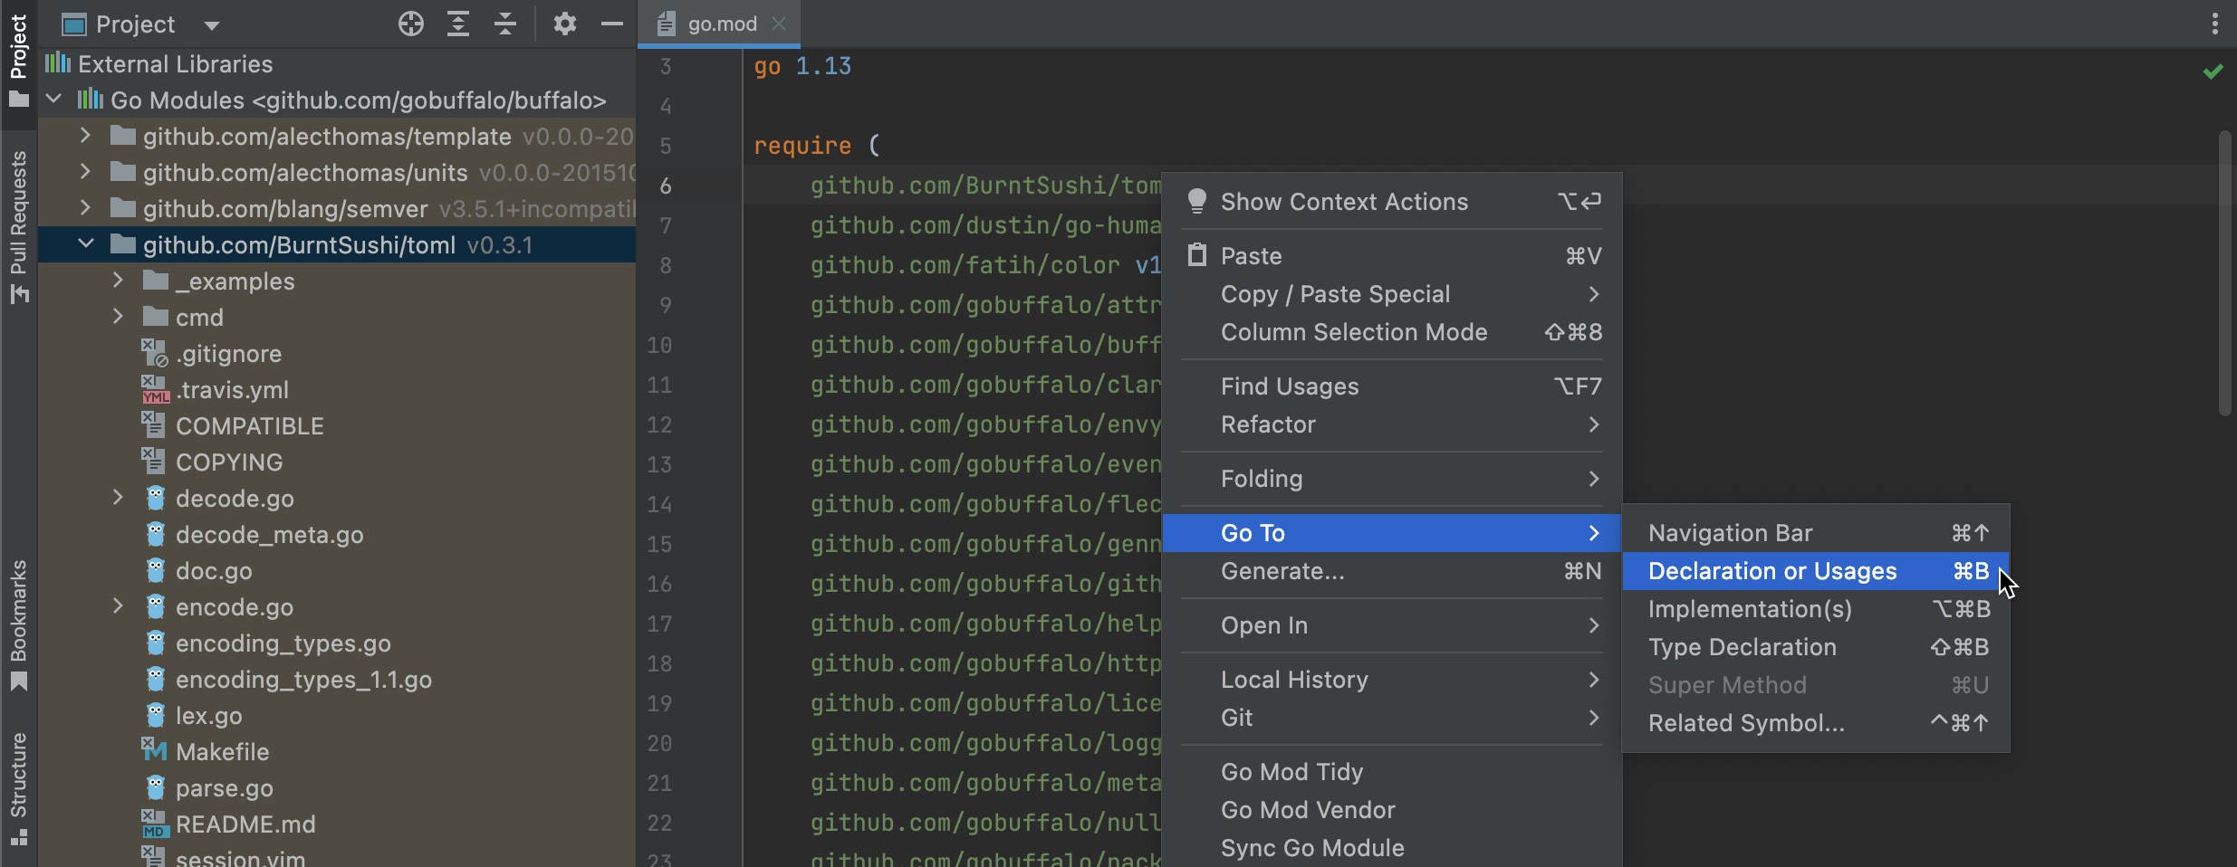Toggle the Project tool window sidebar button
2237x867 pixels.
(x=18, y=59)
